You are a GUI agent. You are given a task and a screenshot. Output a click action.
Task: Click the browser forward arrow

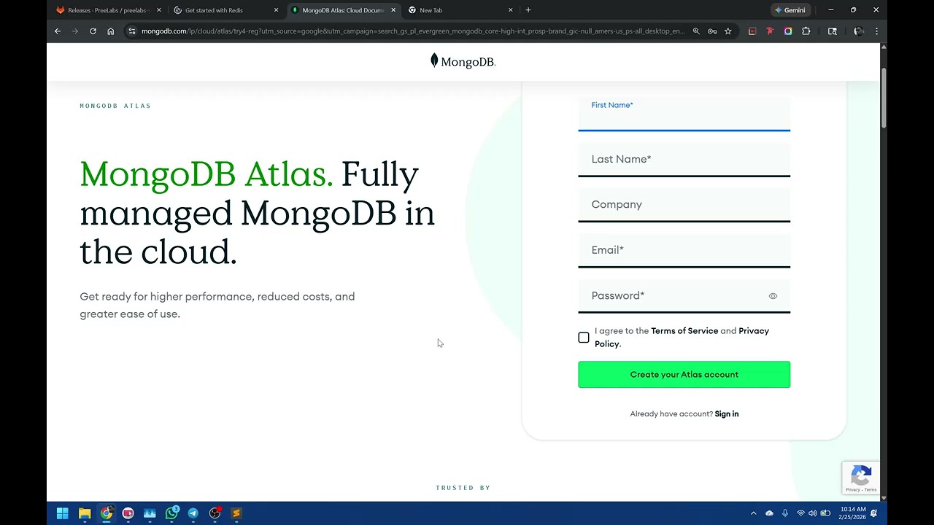point(75,31)
